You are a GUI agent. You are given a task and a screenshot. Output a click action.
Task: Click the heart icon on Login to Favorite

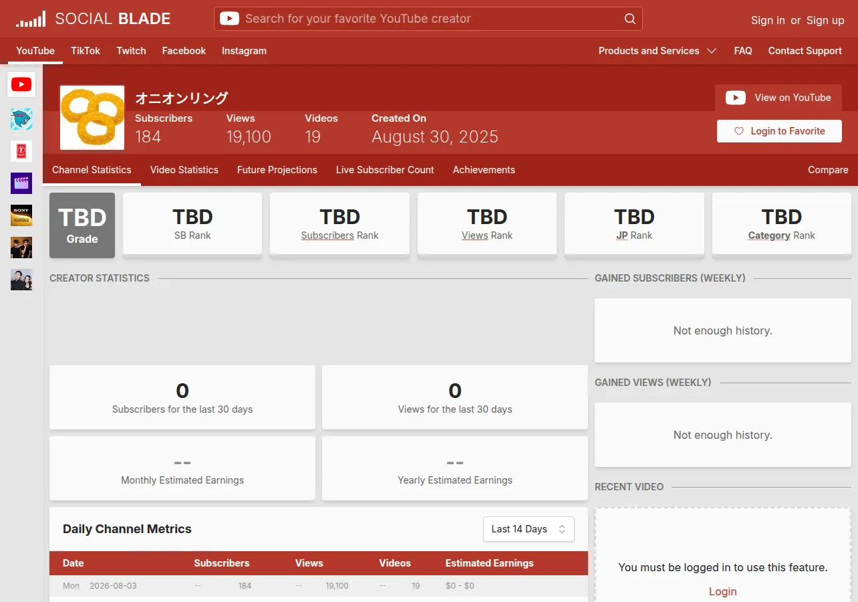pyautogui.click(x=738, y=131)
